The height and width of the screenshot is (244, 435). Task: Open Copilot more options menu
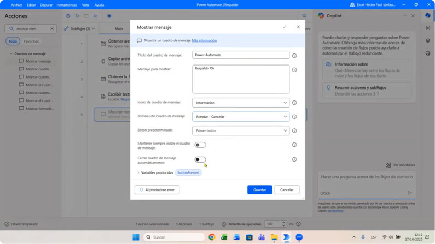[404, 16]
